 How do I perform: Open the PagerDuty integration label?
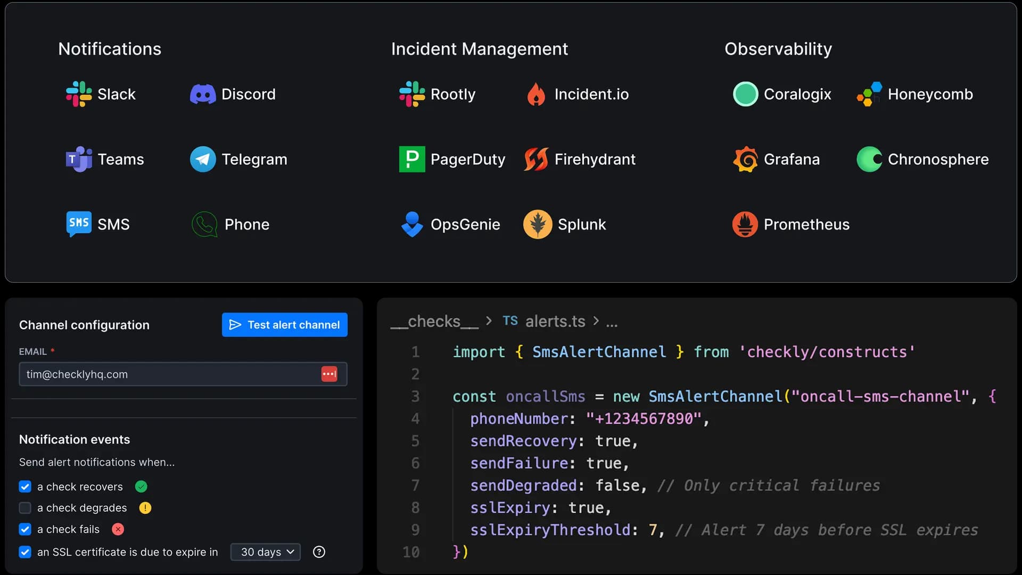point(468,159)
